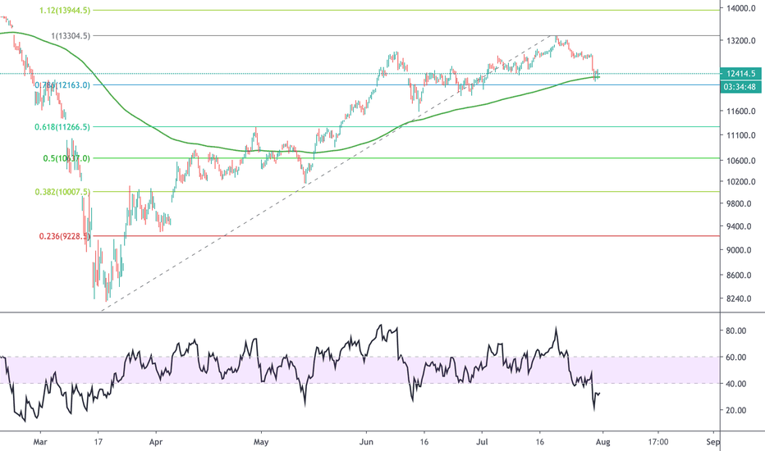The width and height of the screenshot is (765, 451).
Task: Click the 0.786(12163.0) Fibonacci label
Action: pos(62,84)
